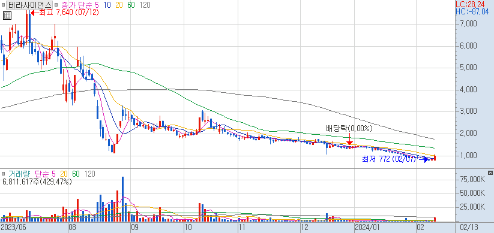Click the 4,000 price axis label
The height and width of the screenshot is (233, 494).
click(x=468, y=90)
